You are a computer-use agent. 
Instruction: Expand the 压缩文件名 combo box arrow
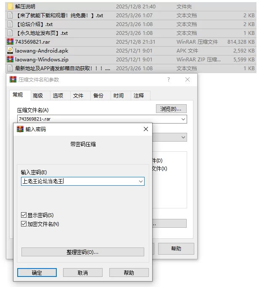[183, 119]
